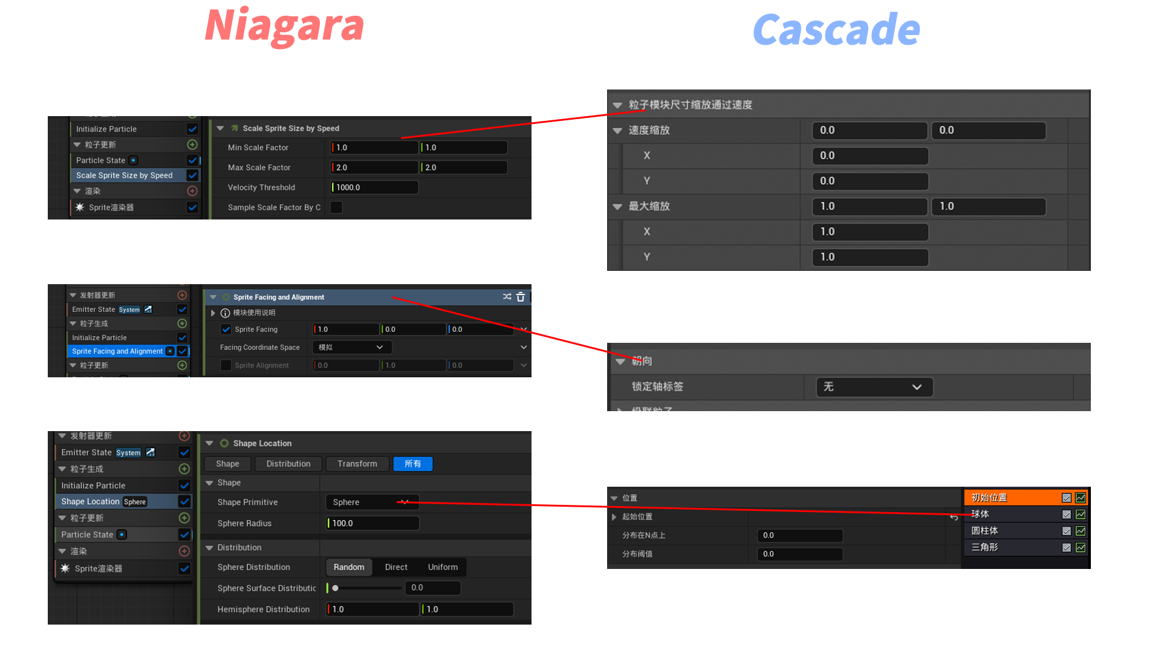Enable Sample Scale Factor By Curve checkbox
The width and height of the screenshot is (1161, 653).
[336, 207]
